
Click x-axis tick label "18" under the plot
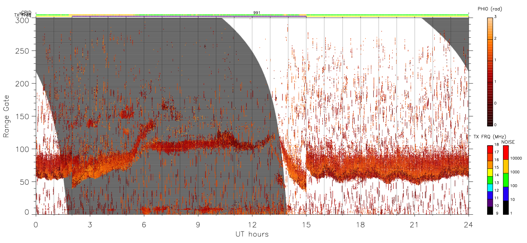360,225
